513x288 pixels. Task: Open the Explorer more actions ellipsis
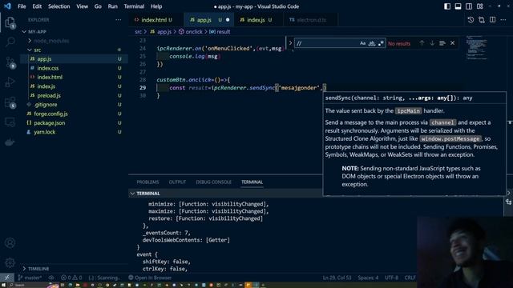(119, 20)
